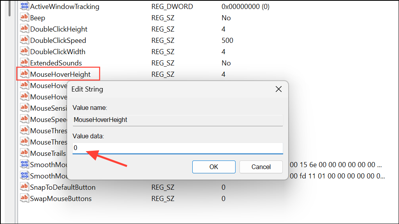Select the DoubleClickWidth entry name
399x224 pixels.
point(58,52)
